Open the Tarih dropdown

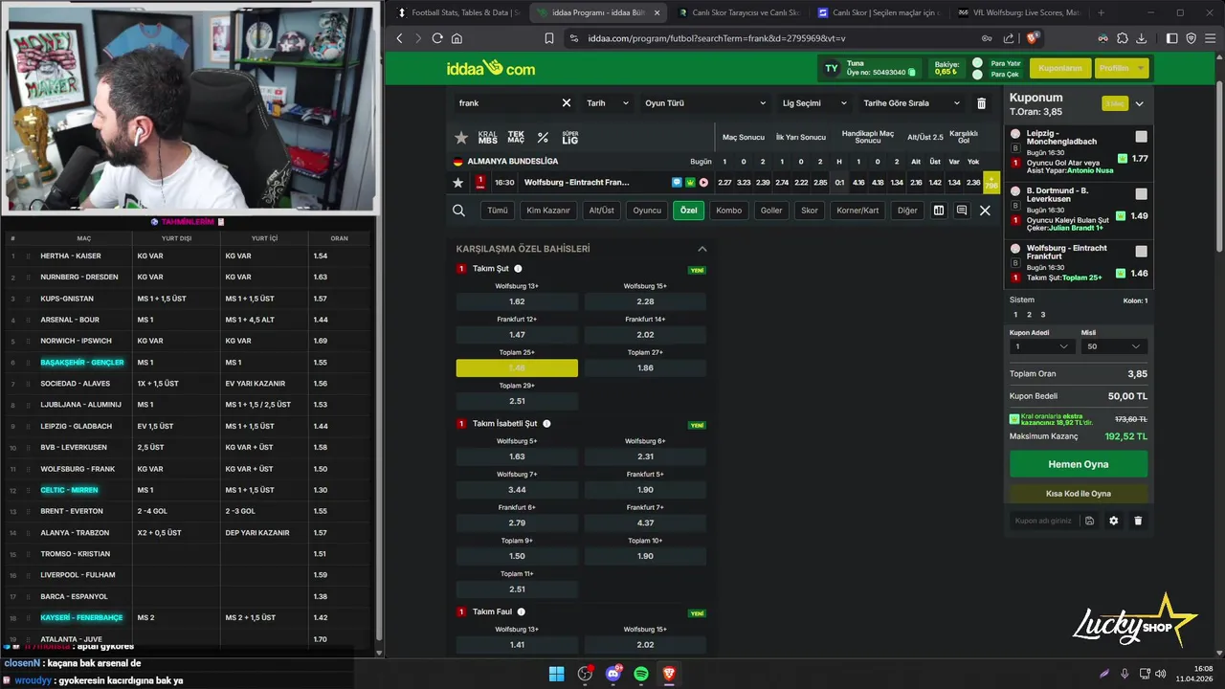[608, 103]
